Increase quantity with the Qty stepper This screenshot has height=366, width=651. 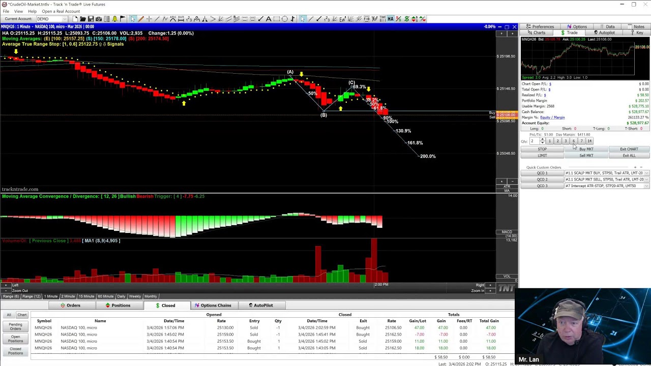click(x=543, y=139)
